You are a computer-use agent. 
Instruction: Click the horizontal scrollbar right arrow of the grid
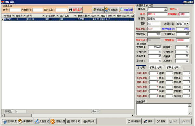point(133,115)
